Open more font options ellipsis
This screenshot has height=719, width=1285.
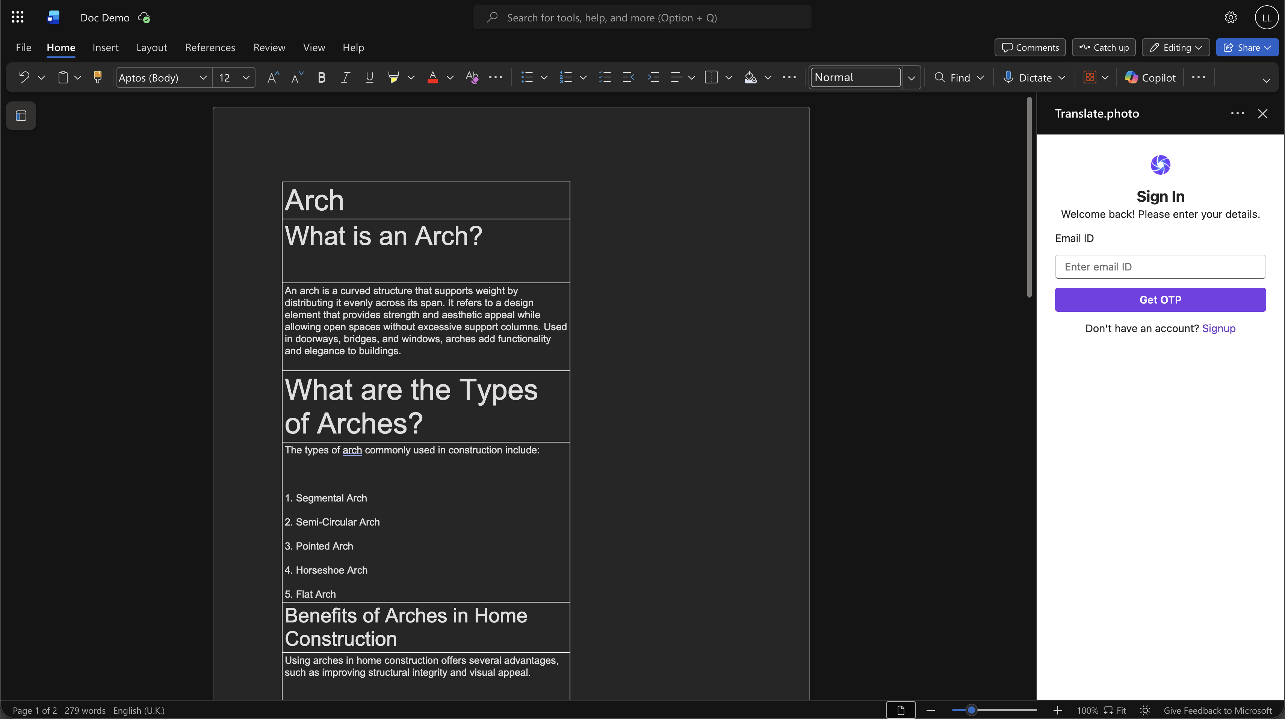pos(495,77)
